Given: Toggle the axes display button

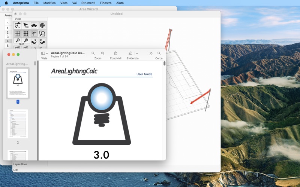Looking at the screenshot, I should 34,33.
